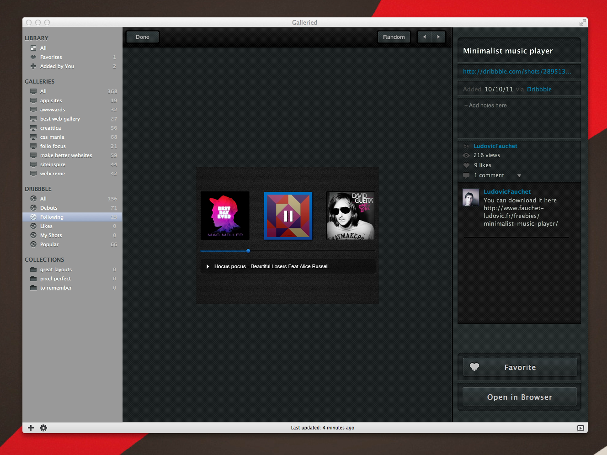607x455 pixels.
Task: Click the blue progress slider knob
Action: tap(248, 251)
